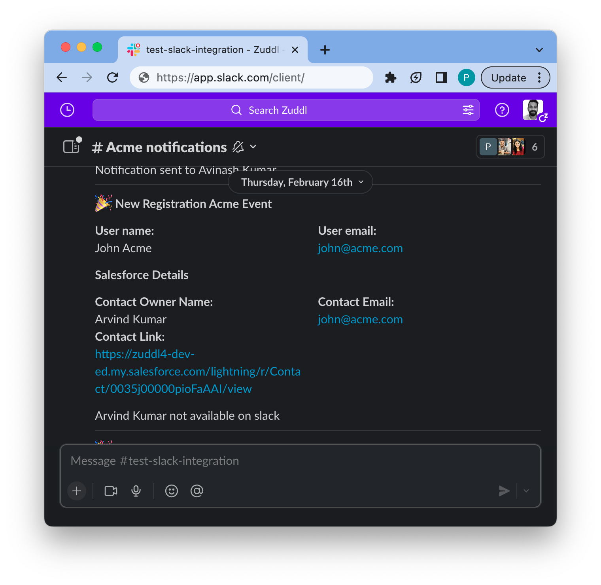Click the message input field
Screen dimensions: 601x585
(300, 461)
